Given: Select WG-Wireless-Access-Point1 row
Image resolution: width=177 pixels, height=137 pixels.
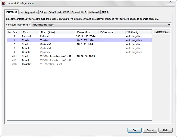Looking at the screenshot, I should pos(79,56).
